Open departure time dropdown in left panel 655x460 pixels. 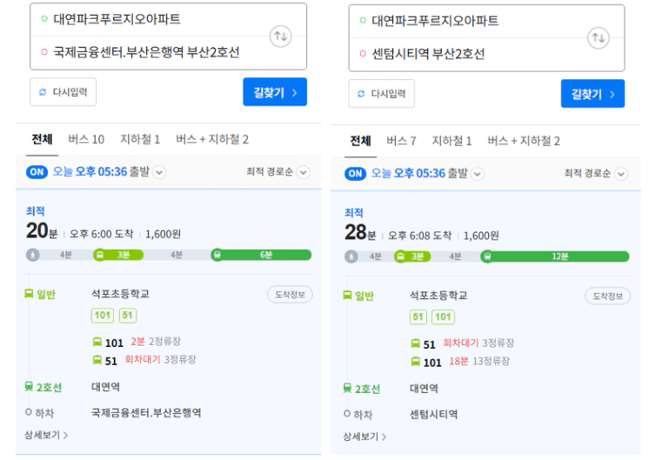tap(159, 172)
